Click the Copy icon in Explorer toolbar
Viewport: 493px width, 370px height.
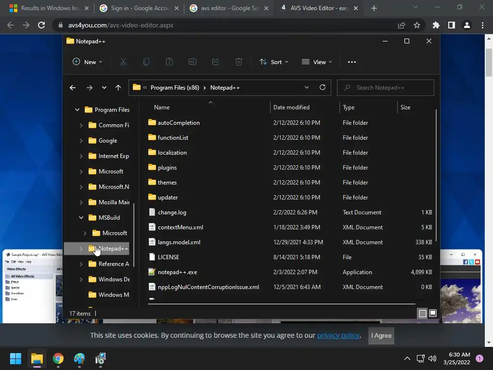pyautogui.click(x=146, y=62)
